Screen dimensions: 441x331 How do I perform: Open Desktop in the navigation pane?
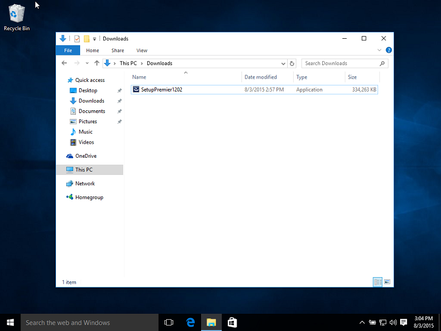click(88, 90)
